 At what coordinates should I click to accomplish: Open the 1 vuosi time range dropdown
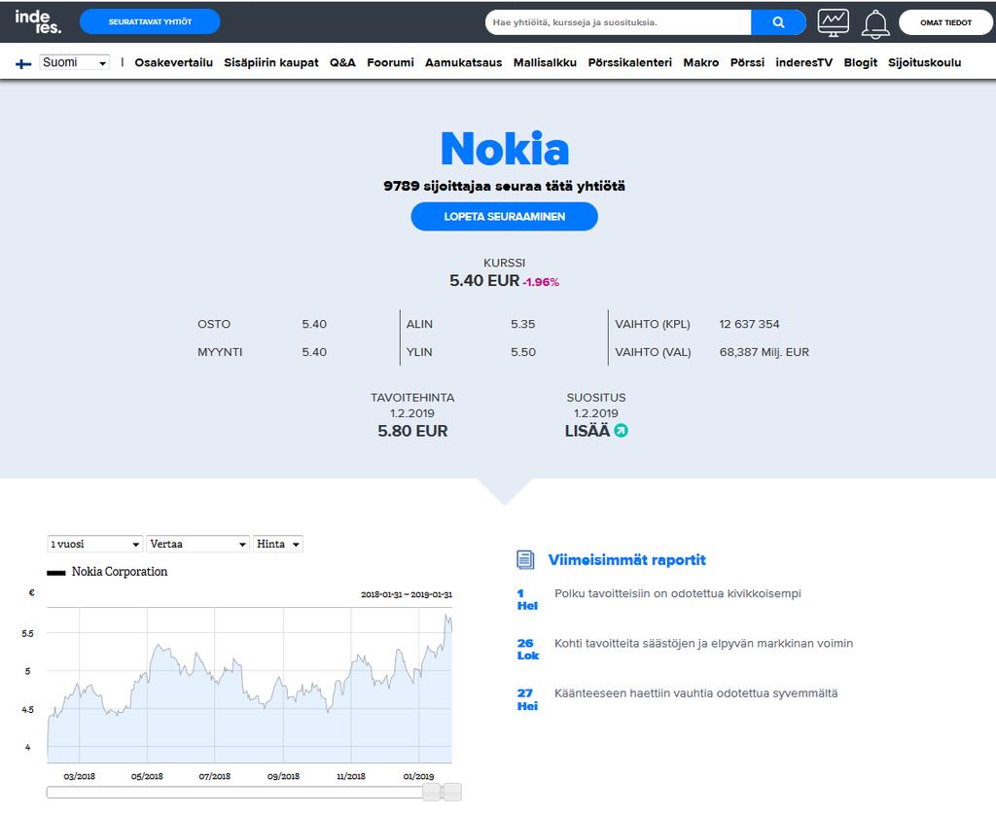[x=94, y=544]
